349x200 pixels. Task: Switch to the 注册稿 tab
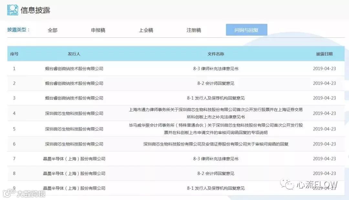pos(194,30)
